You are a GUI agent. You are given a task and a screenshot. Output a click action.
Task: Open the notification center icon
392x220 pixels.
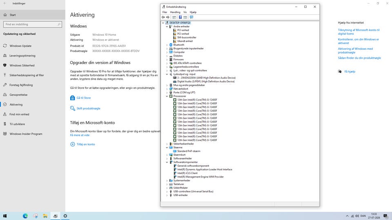(386, 216)
